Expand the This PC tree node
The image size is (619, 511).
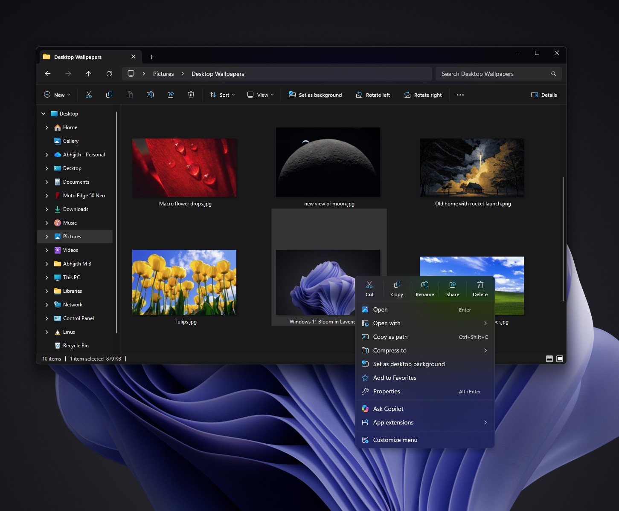click(46, 277)
